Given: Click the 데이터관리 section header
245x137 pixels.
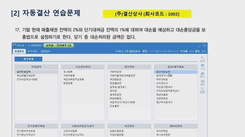Looking at the screenshot, I should pyautogui.click(x=176, y=126).
